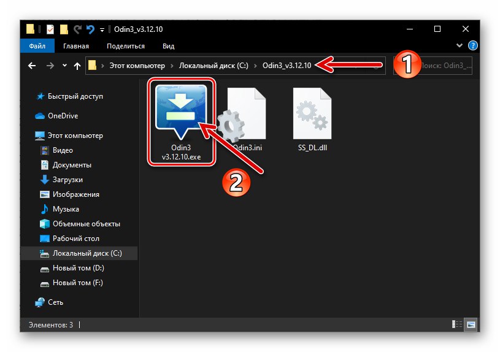The image size is (500, 352).
Task: Switch to the Поделиться ribbon tab
Action: click(126, 46)
